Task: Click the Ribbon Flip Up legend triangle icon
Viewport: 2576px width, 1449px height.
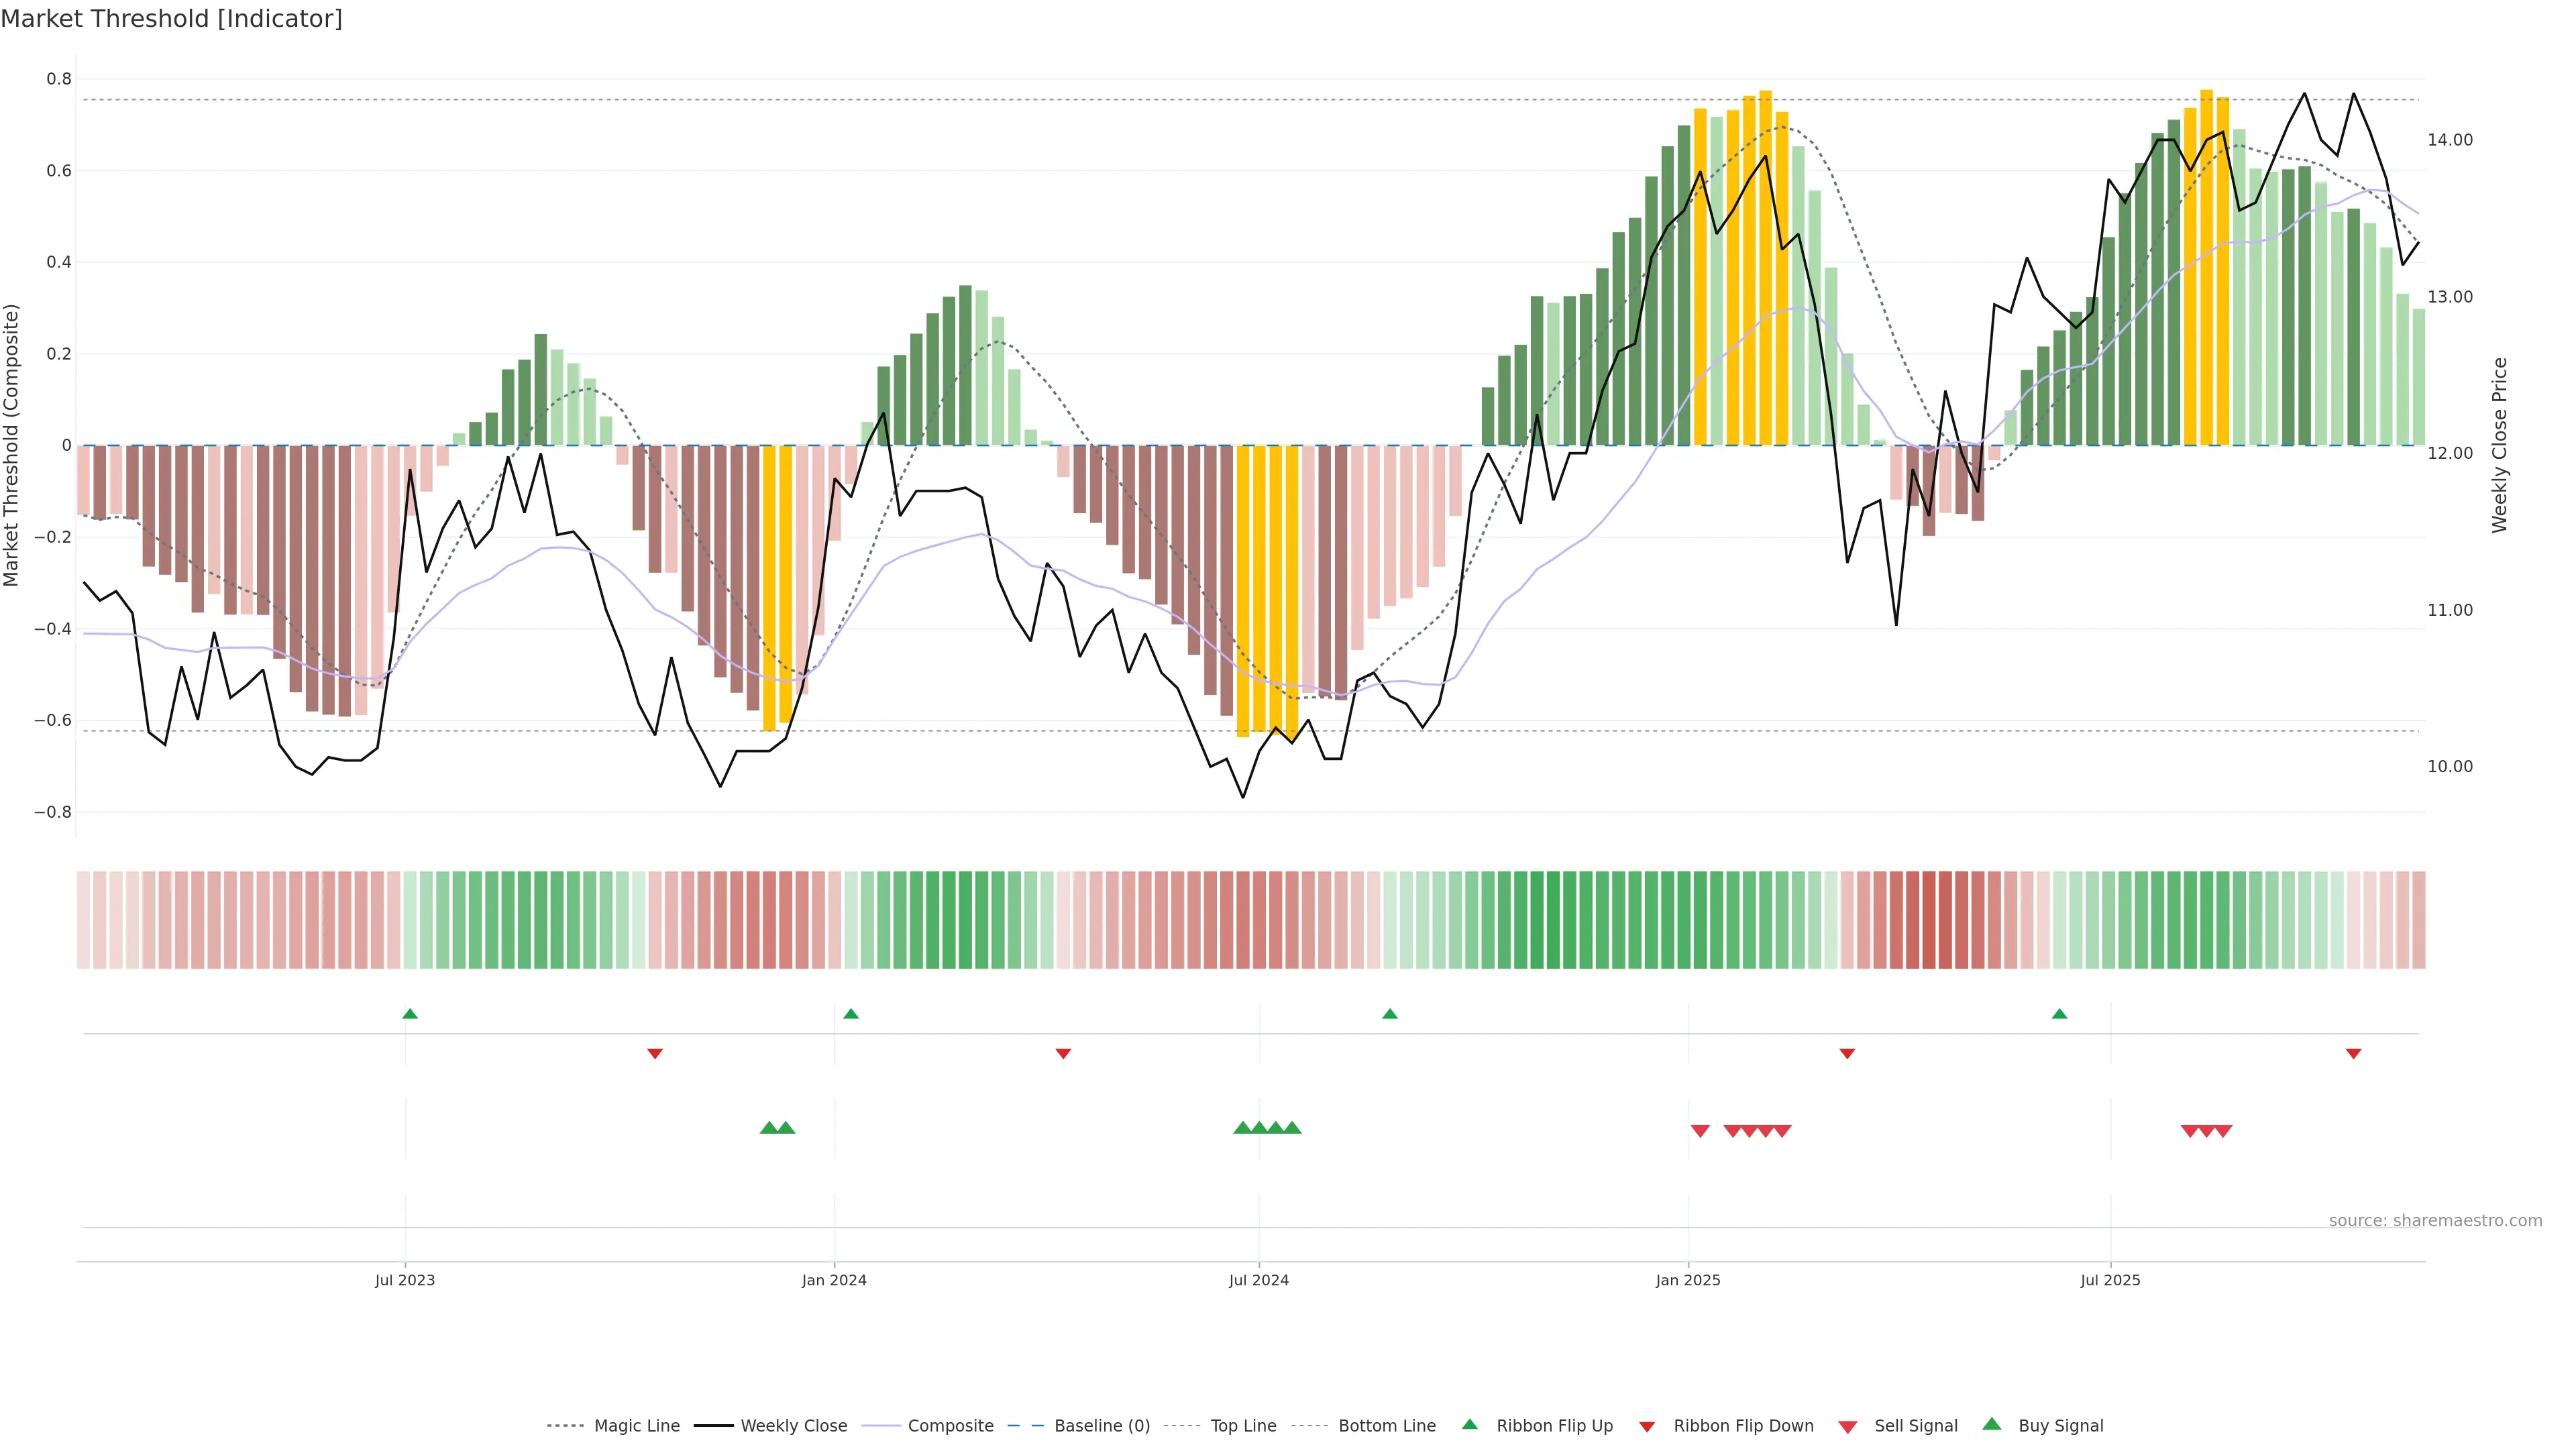Action: point(1469,1424)
